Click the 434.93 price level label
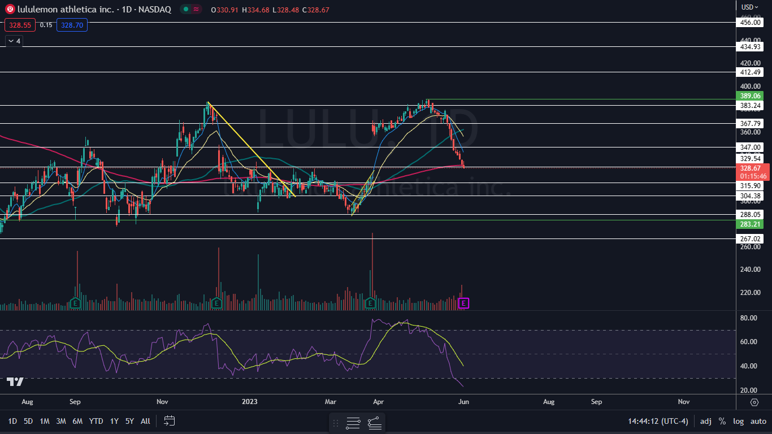 [751, 47]
